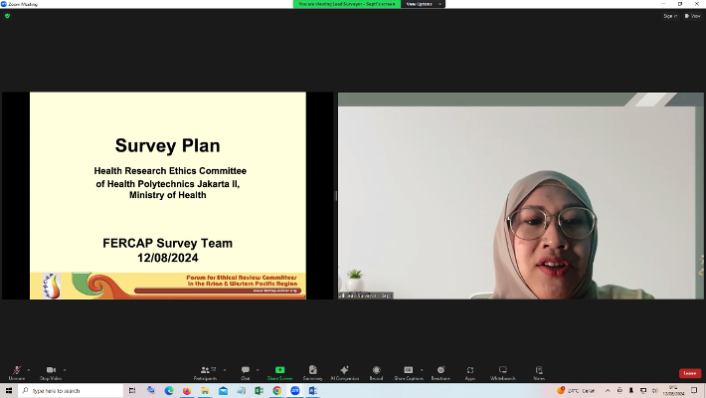Viewport: 706px width, 398px height.
Task: Toggle Show Captions on
Action: 408,370
